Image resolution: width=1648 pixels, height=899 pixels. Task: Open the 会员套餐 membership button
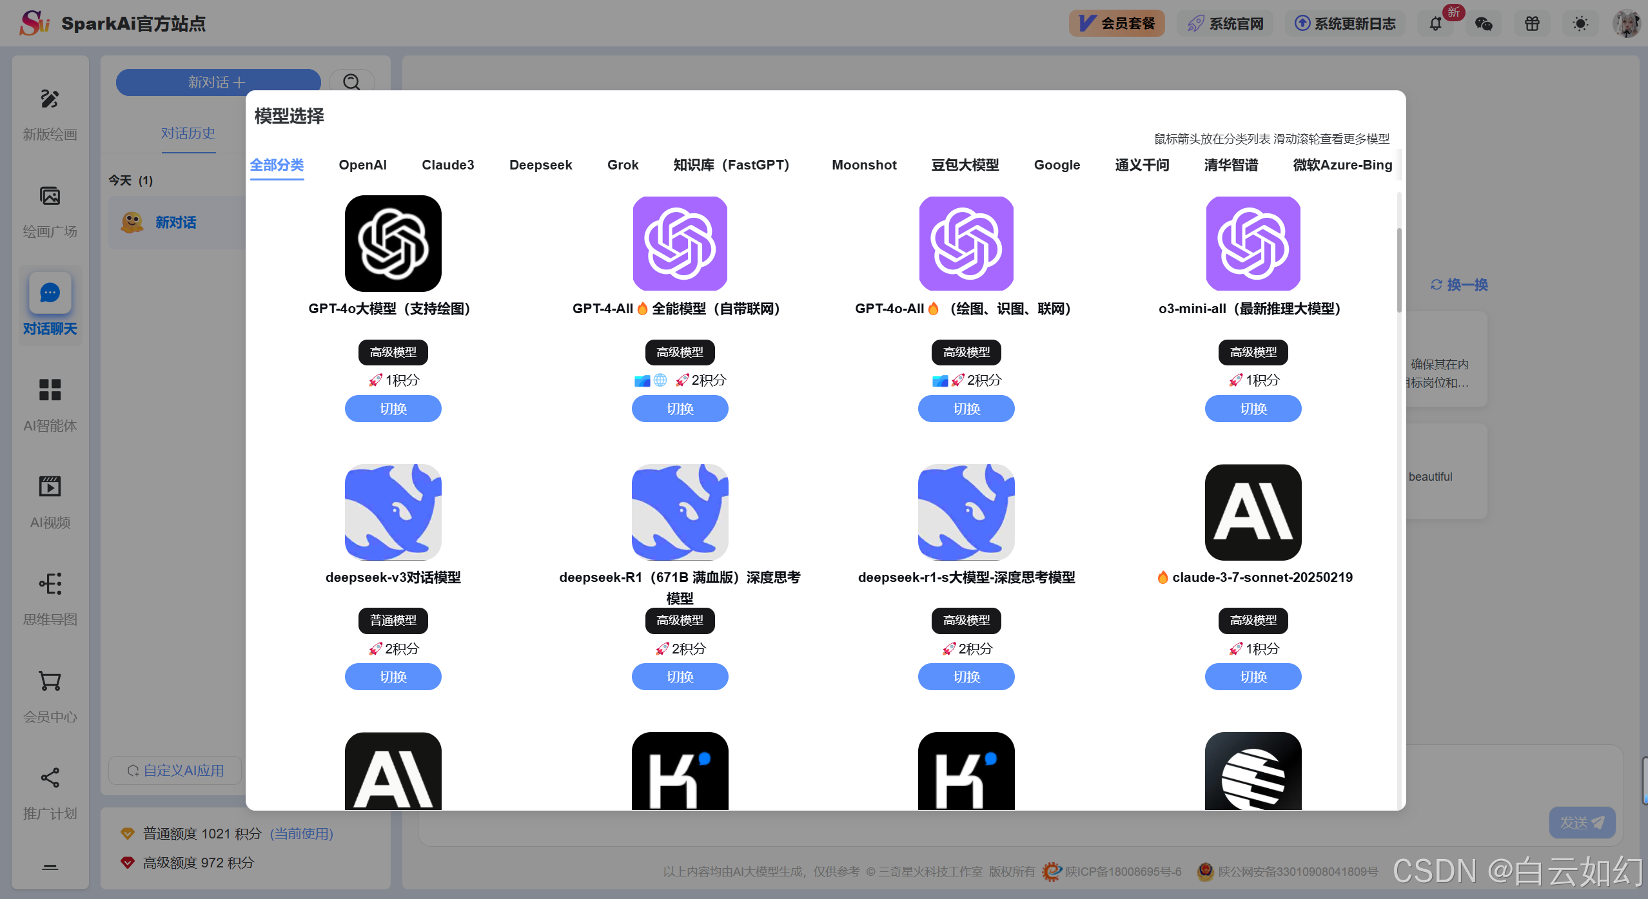[x=1116, y=24]
